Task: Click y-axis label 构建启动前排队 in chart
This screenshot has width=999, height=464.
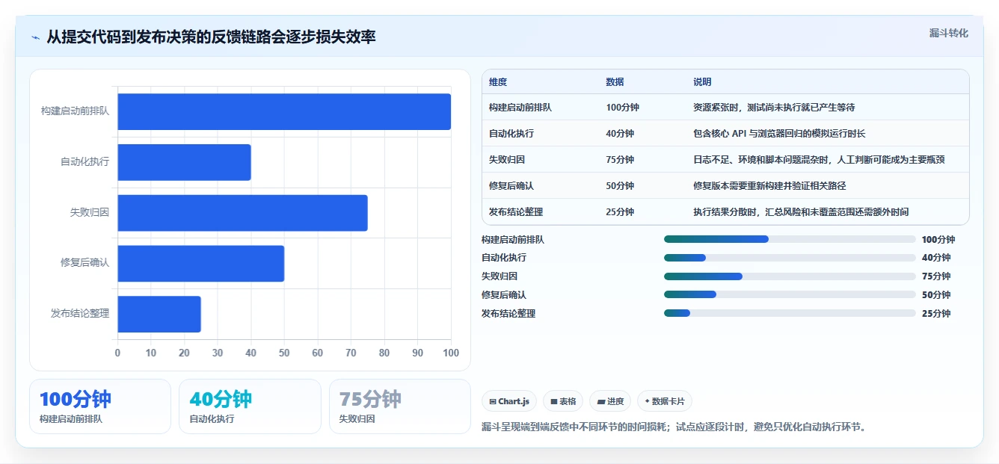Action: point(75,111)
